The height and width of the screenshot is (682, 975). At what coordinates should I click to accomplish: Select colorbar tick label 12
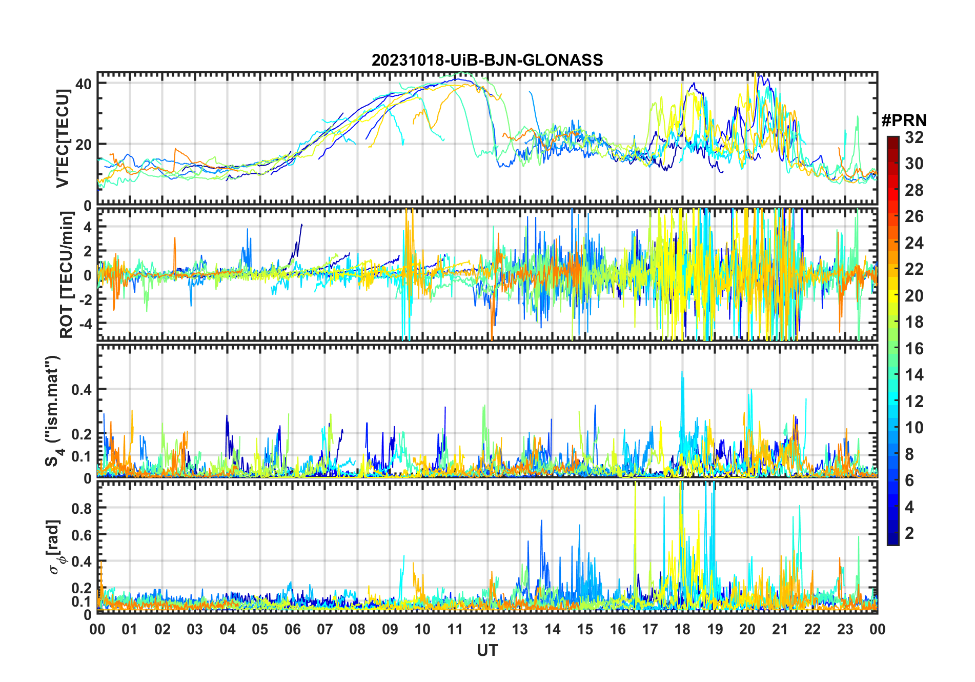914,401
